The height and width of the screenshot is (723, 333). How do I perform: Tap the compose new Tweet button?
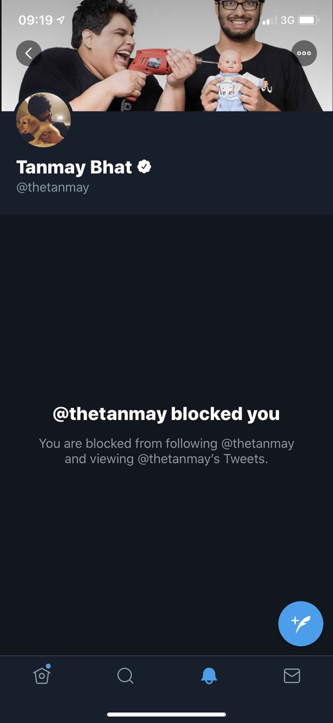coord(301,624)
